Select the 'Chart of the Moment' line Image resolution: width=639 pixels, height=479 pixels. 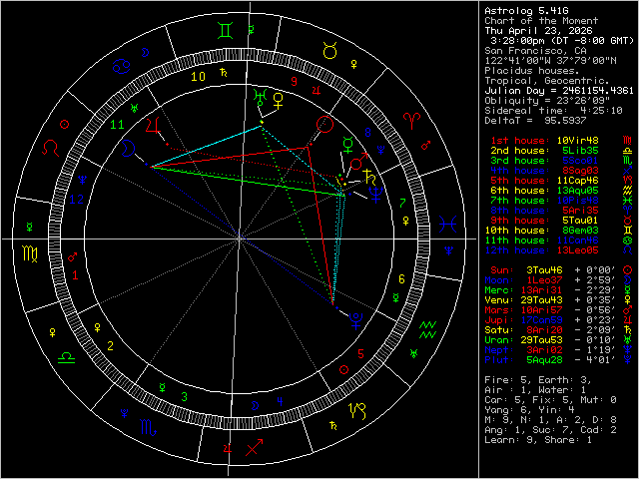(541, 21)
